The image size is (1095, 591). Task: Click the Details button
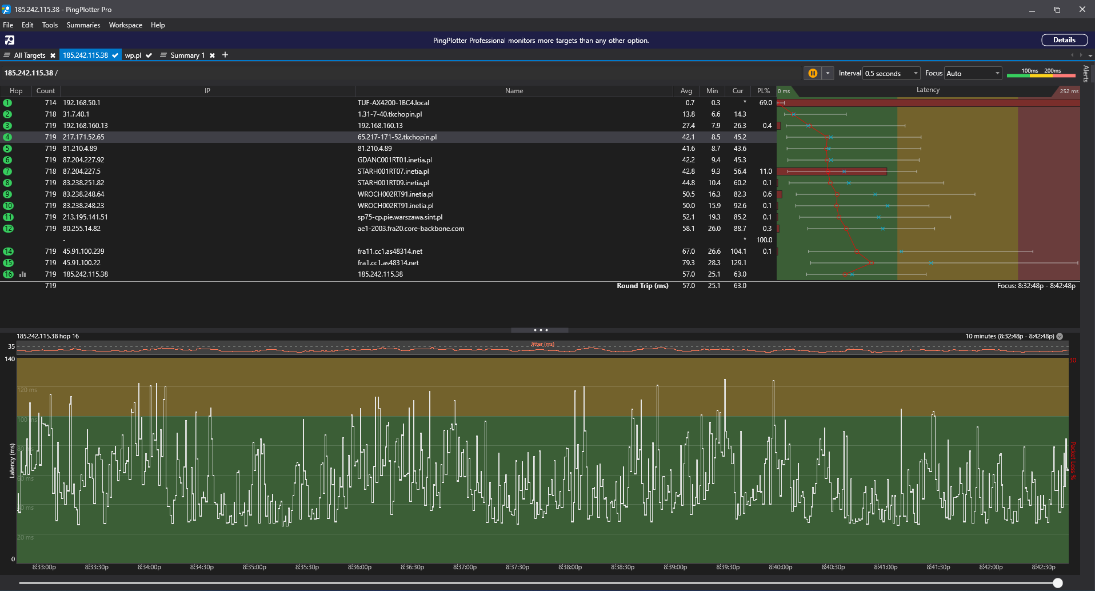coord(1064,40)
